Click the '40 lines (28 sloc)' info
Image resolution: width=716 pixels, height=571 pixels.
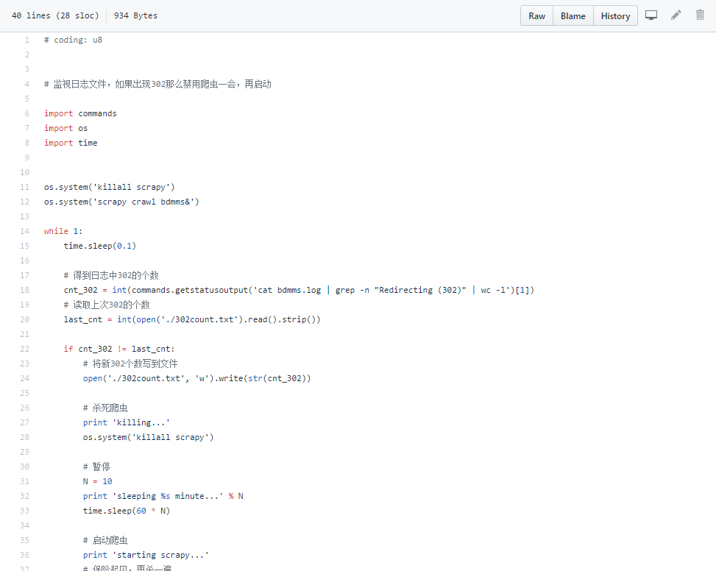tap(55, 15)
